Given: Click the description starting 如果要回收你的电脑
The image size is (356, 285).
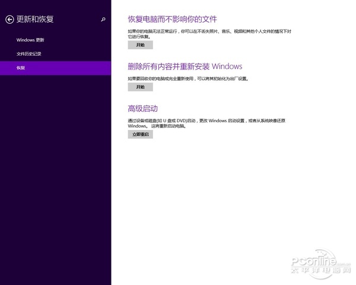Looking at the screenshot, I should pyautogui.click(x=188, y=78).
